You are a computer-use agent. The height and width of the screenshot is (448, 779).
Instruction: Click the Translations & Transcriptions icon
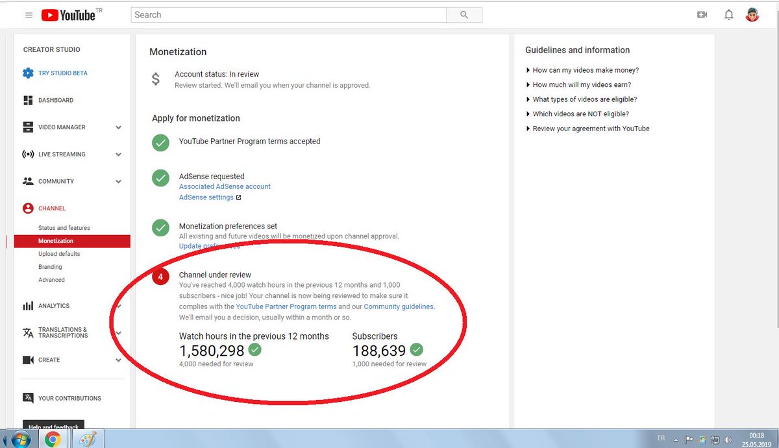tap(28, 332)
